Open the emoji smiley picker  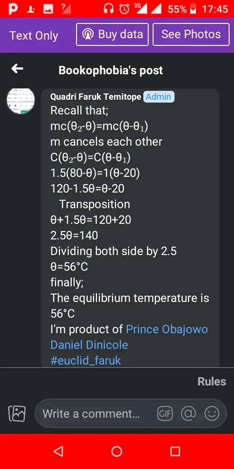212,414
